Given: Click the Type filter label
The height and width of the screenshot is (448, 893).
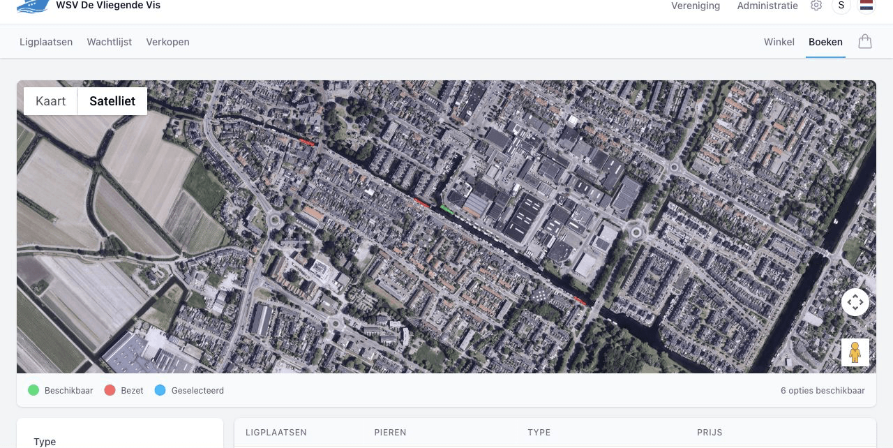Looking at the screenshot, I should pos(45,442).
